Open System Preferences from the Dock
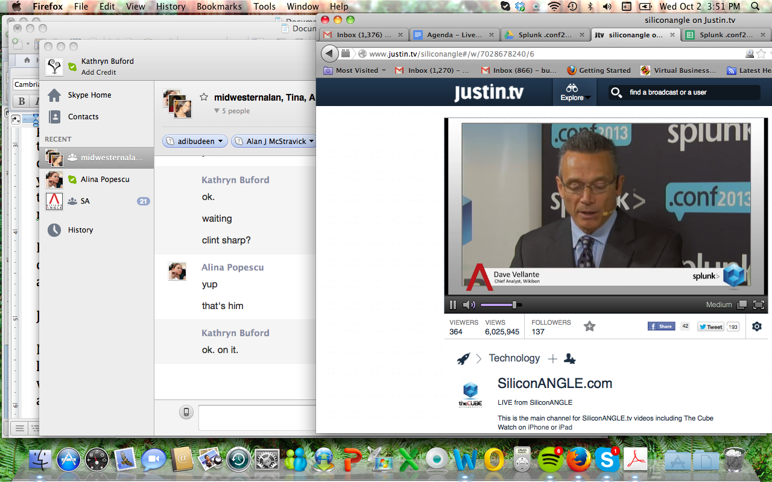Image resolution: width=772 pixels, height=482 pixels. [x=267, y=460]
